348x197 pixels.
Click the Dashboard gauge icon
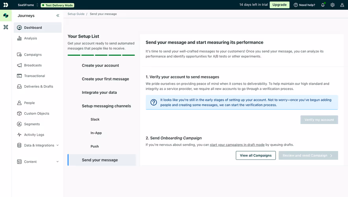pos(19,27)
